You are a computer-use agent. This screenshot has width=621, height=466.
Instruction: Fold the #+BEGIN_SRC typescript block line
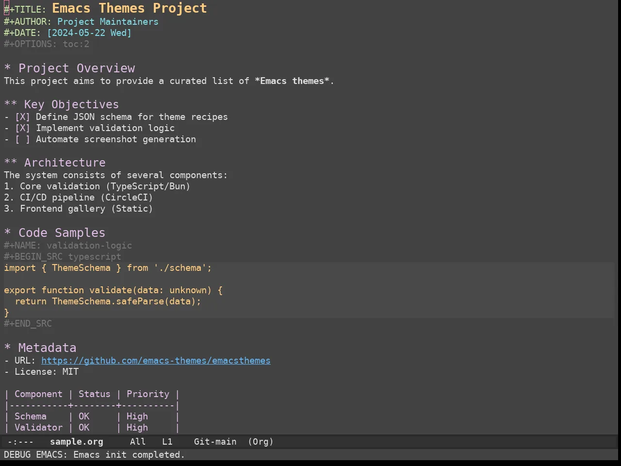pos(63,257)
